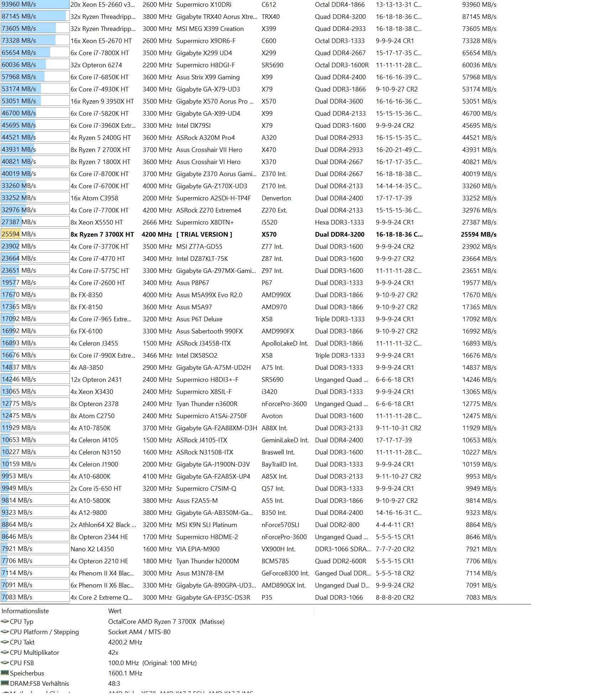The width and height of the screenshot is (594, 695).
Task: Click Asus Crosshair VII Hero cell
Action: click(x=209, y=149)
